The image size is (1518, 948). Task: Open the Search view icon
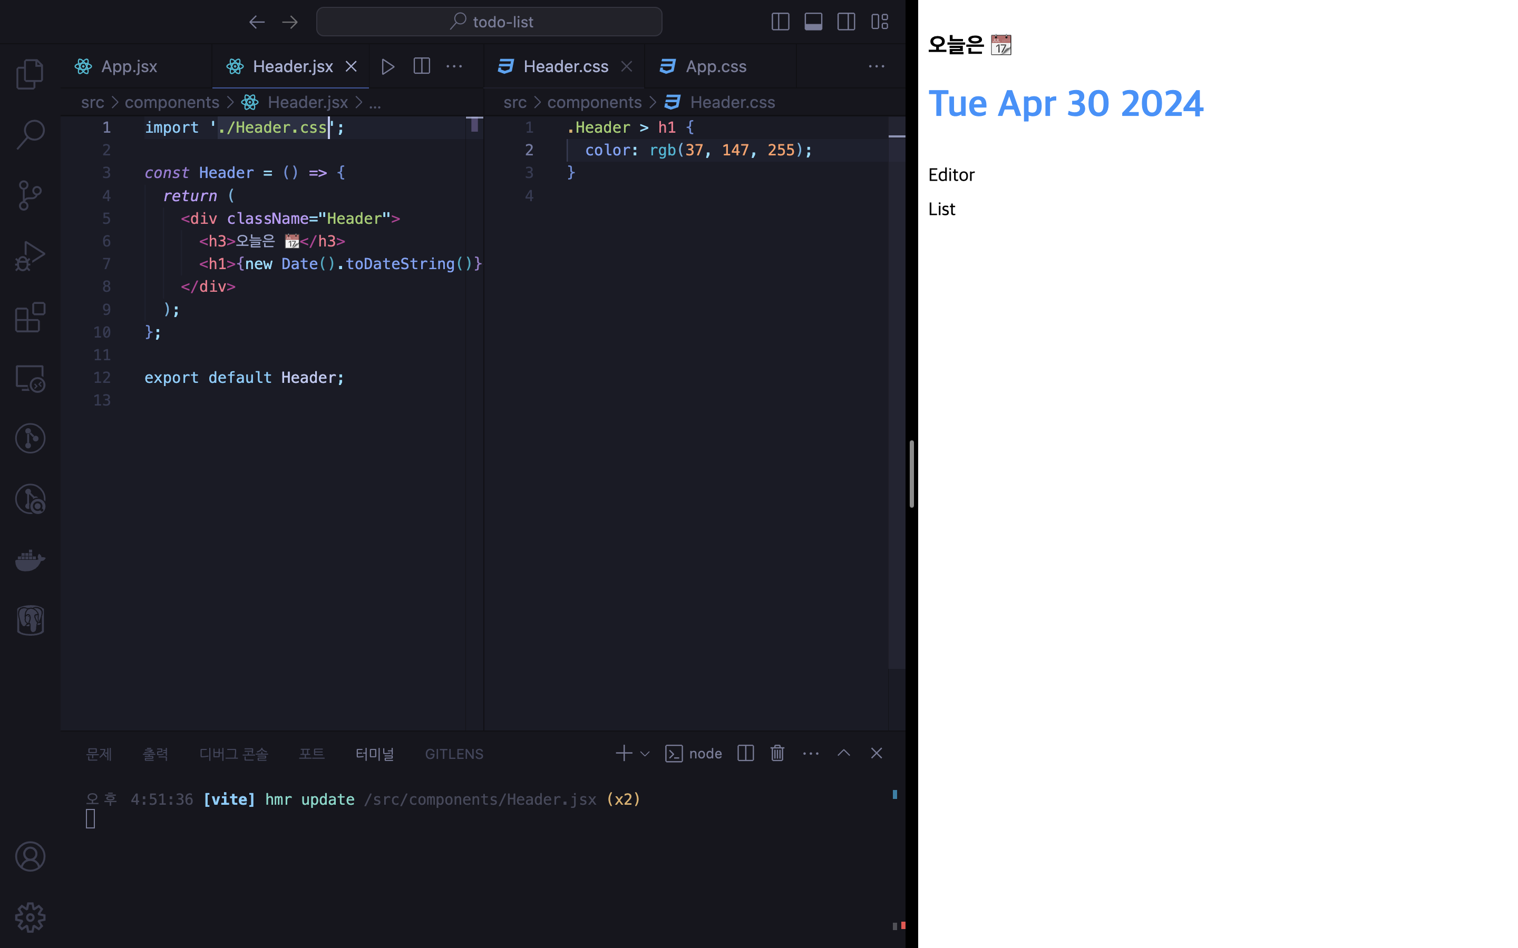coord(30,134)
